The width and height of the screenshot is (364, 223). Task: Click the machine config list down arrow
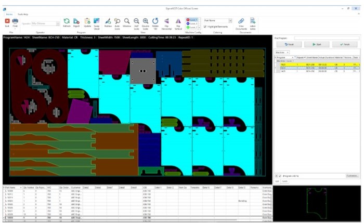pos(199,28)
